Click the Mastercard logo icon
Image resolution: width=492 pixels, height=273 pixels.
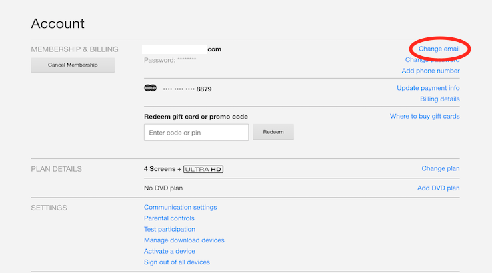(150, 88)
